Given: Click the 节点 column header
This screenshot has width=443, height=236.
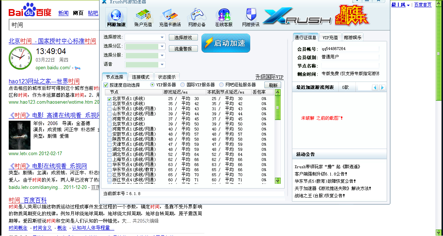Looking at the screenshot, I should pyautogui.click(x=134, y=92).
